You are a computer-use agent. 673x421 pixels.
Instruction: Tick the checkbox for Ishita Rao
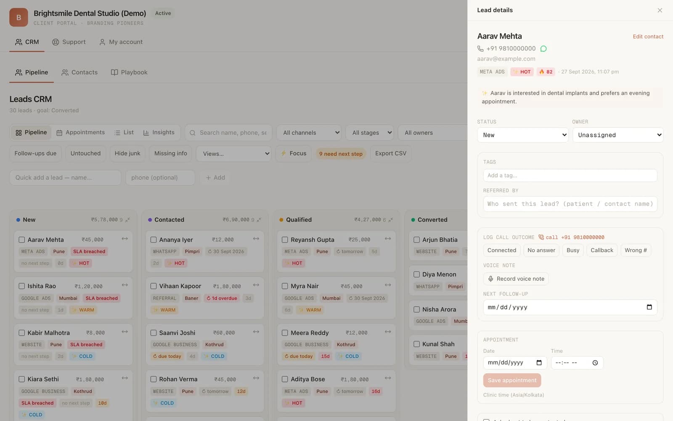pyautogui.click(x=22, y=286)
